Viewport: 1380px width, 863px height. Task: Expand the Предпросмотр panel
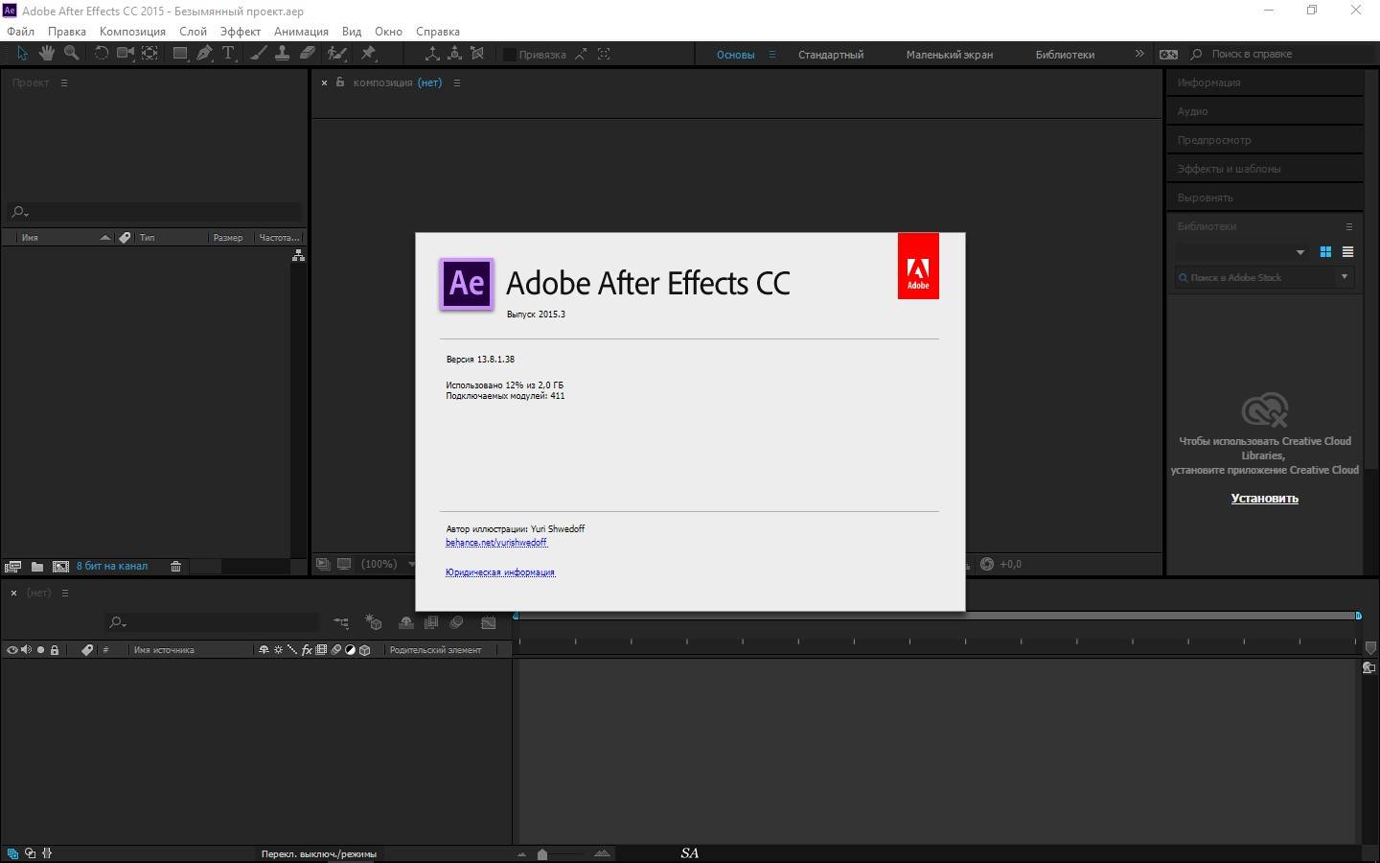[x=1264, y=140]
